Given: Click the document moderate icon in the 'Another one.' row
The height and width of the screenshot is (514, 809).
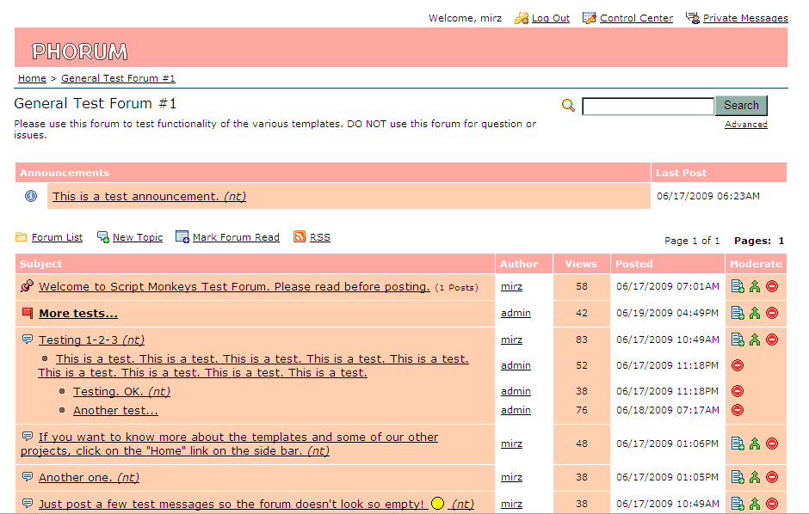Looking at the screenshot, I should point(738,477).
